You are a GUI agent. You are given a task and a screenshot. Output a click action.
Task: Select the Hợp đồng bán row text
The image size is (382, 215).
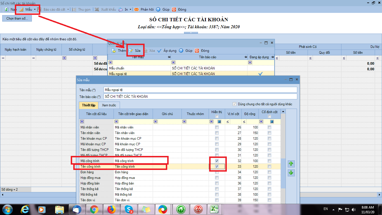click(x=90, y=183)
